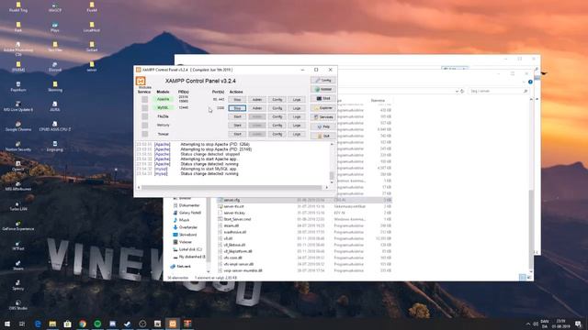Screen dimensions: 588x330
Task: Open the FileZilla Config dropdown
Action: [277, 116]
